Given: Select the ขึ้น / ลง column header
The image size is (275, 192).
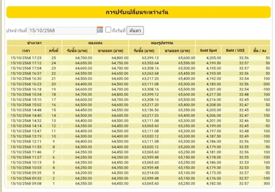Looking at the screenshot, I should (259, 51).
